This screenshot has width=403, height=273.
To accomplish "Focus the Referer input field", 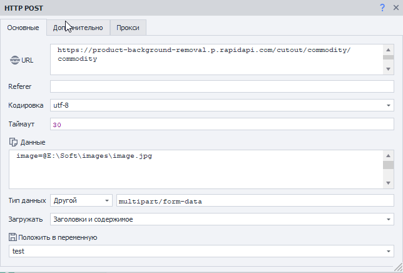I will coord(222,86).
